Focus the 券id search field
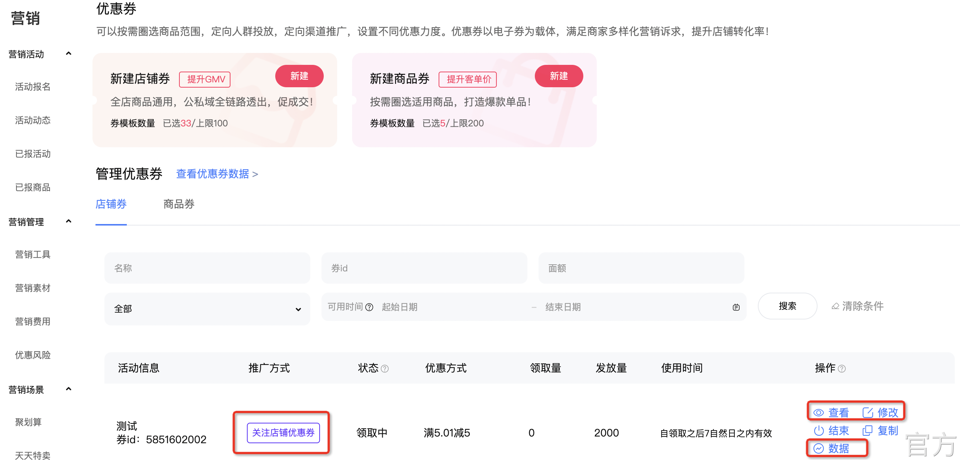This screenshot has width=960, height=460. tap(424, 268)
